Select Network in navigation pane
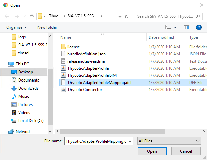This screenshot has width=207, height=160. coord(20,131)
